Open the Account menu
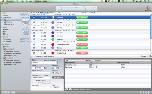 (x=29, y=1)
